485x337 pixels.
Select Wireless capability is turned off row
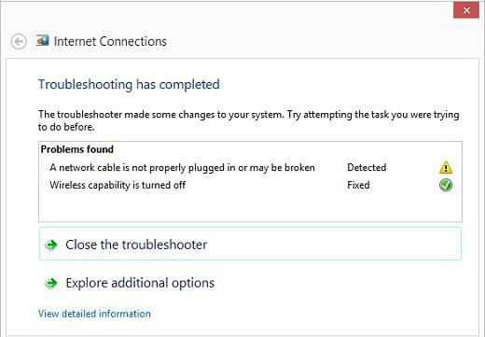250,185
